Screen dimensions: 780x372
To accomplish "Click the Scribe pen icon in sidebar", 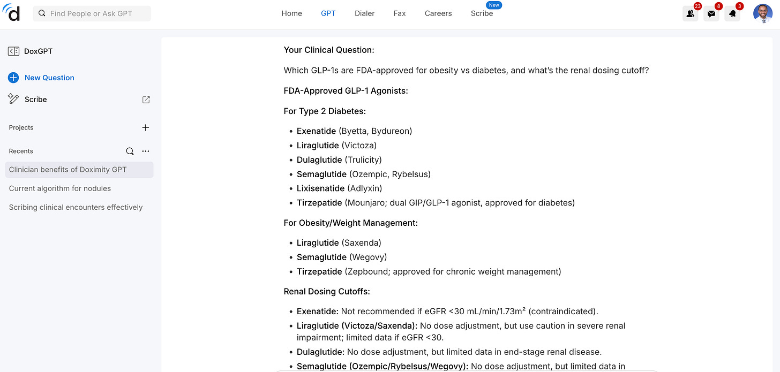I will [x=13, y=98].
